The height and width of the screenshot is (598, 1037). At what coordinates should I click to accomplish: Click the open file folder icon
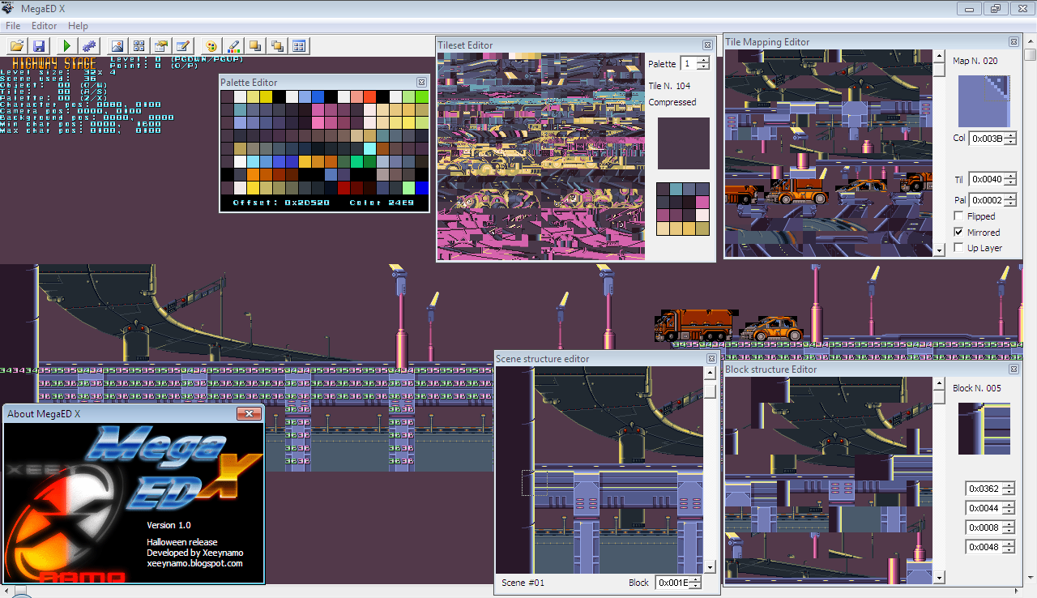[17, 46]
